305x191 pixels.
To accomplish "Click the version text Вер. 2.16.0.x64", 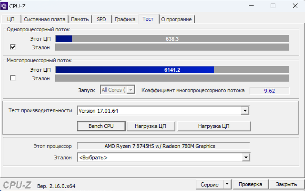I will coord(56,186).
